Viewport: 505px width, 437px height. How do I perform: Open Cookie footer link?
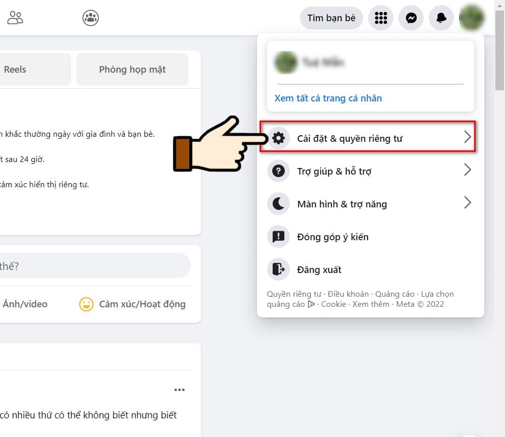[x=333, y=304]
